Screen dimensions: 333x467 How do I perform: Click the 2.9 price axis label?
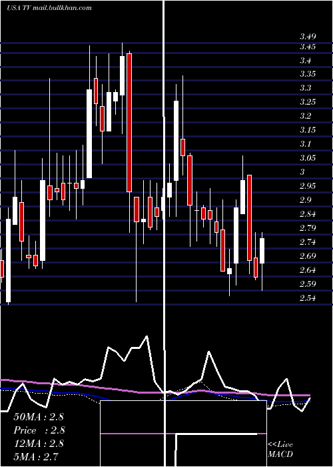click(305, 200)
